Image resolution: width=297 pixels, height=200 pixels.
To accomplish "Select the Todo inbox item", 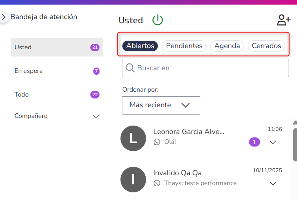I will (x=57, y=94).
